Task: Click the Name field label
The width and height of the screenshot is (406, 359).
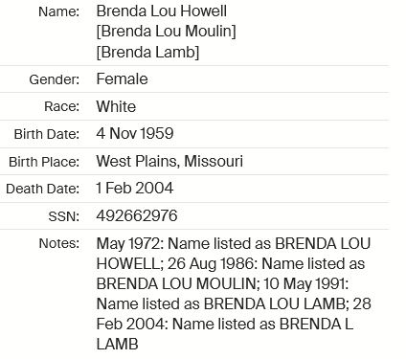Action: point(58,11)
